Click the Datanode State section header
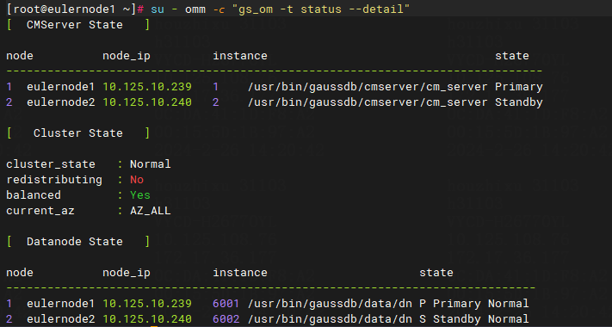The height and width of the screenshot is (327, 612). (78, 242)
